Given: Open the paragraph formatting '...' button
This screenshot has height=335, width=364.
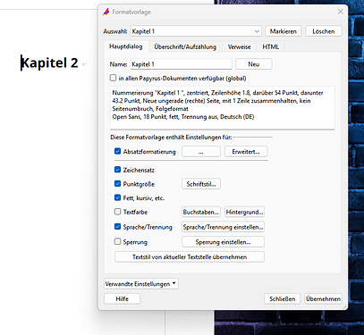Looking at the screenshot, I should (201, 152).
